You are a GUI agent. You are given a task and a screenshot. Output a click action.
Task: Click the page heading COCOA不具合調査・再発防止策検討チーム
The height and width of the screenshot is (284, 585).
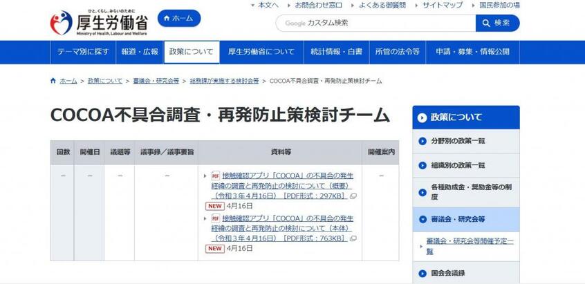220,115
